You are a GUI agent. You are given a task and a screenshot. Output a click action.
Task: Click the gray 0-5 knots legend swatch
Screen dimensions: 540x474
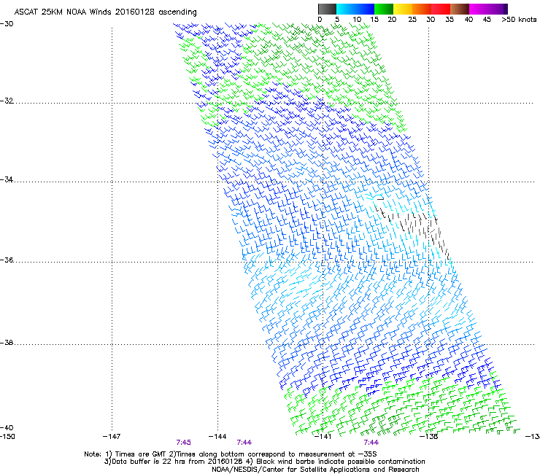tap(327, 9)
